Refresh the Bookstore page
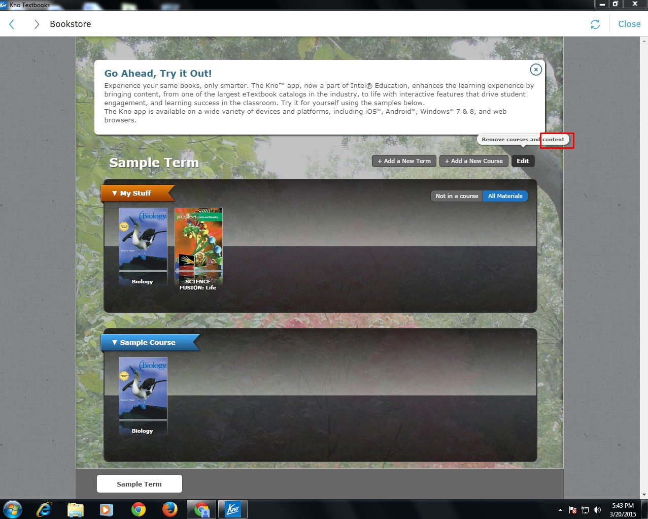Viewport: 648px width, 519px height. [x=595, y=24]
